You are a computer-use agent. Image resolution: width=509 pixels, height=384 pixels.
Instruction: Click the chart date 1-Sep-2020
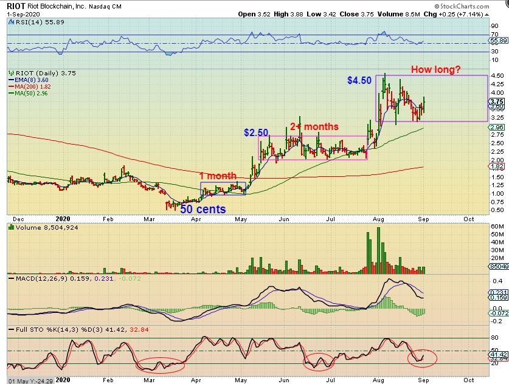23,14
